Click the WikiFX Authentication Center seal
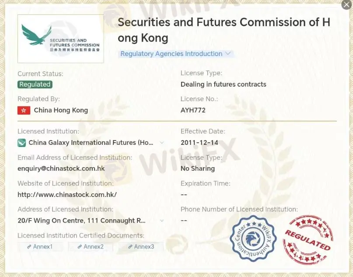The image size is (353, 277). 253,238
